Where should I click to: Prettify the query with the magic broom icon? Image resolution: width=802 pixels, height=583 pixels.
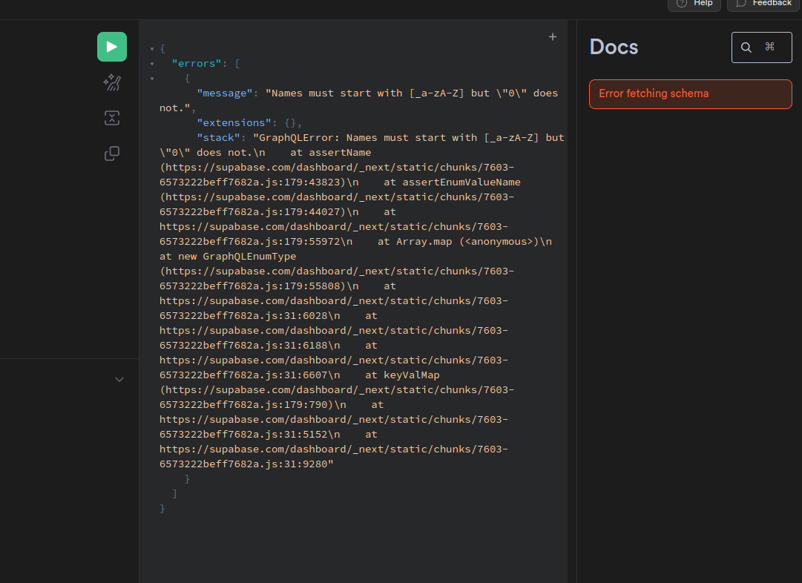click(112, 82)
